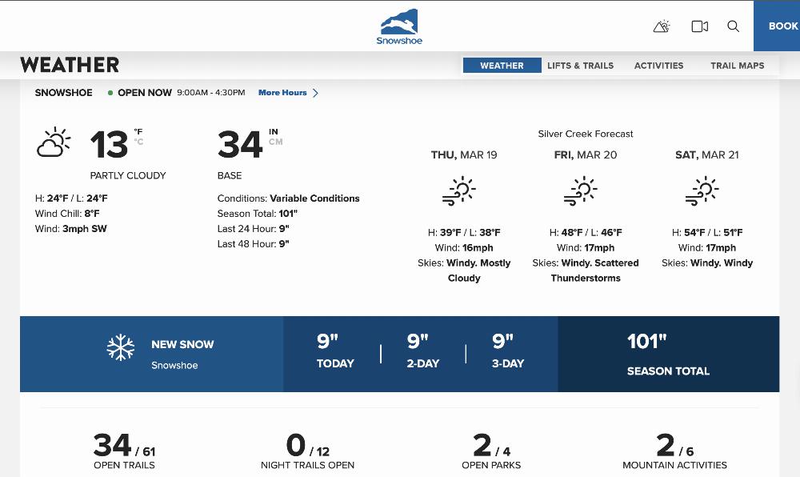This screenshot has width=800, height=477.
Task: Select the Activities tab
Action: 658,66
